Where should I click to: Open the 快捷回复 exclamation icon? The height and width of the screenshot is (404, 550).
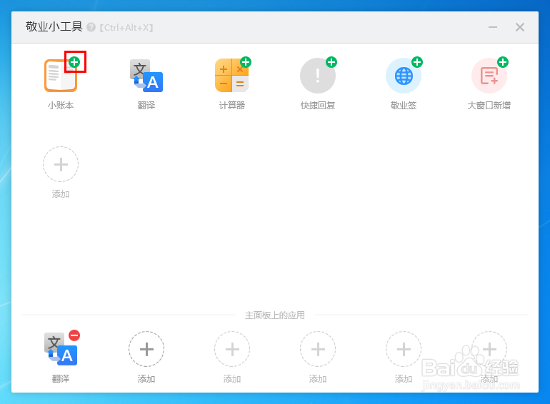(318, 76)
